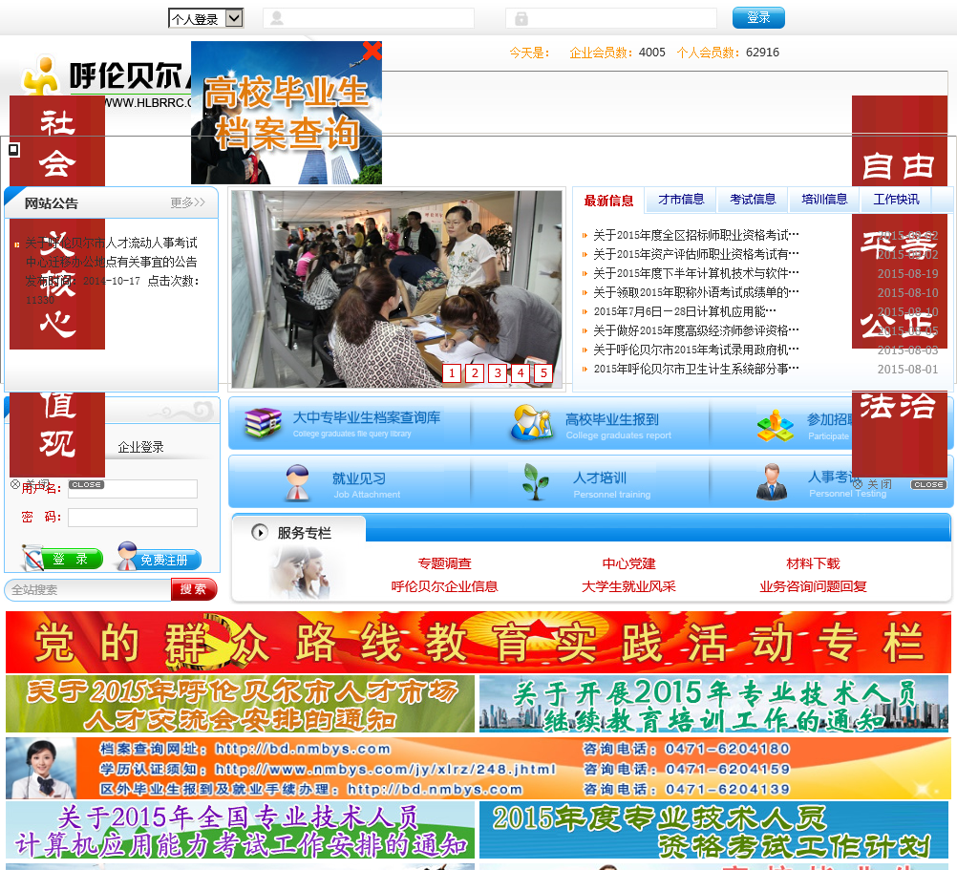Show slide 1 in photo slideshow
The height and width of the screenshot is (870, 957).
[452, 373]
